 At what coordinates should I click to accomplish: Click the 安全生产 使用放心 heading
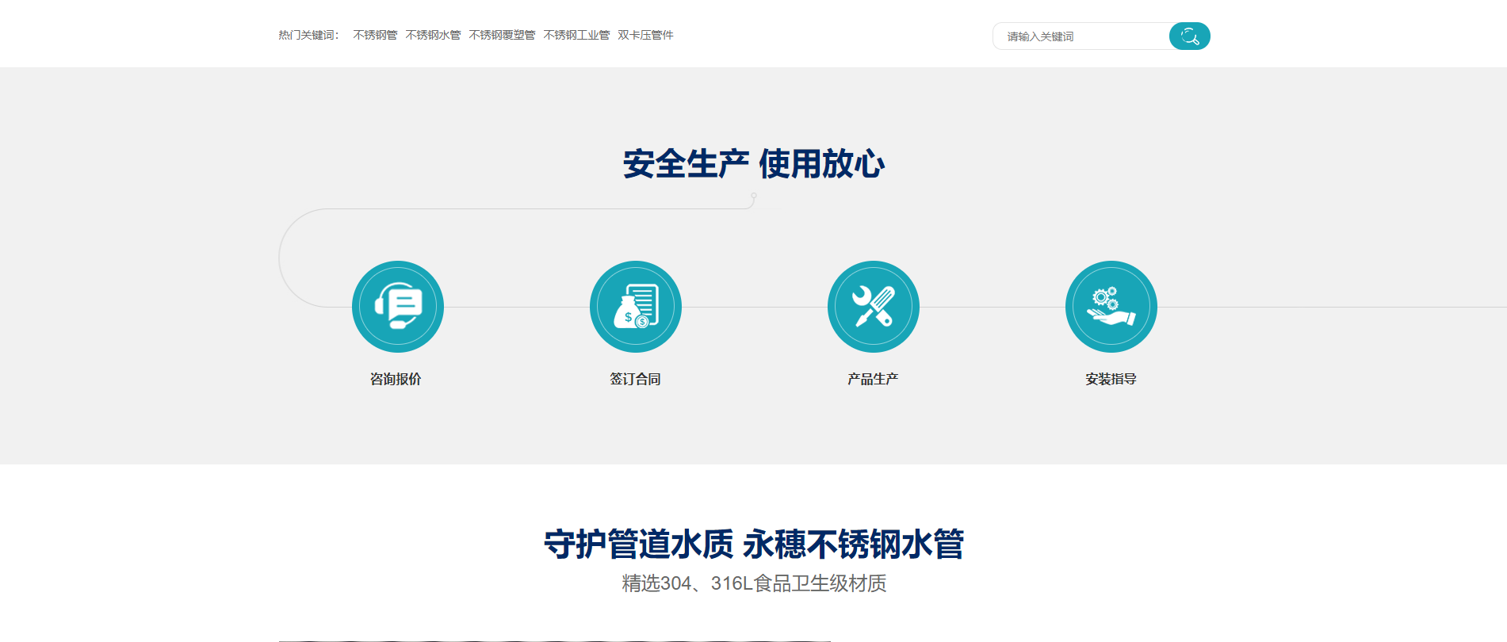point(754,164)
